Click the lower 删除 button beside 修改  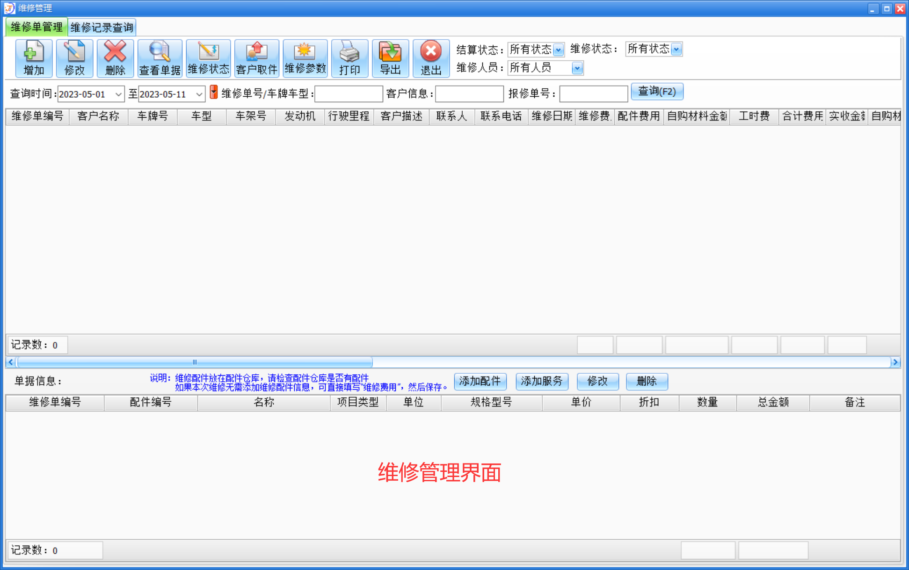pos(647,381)
